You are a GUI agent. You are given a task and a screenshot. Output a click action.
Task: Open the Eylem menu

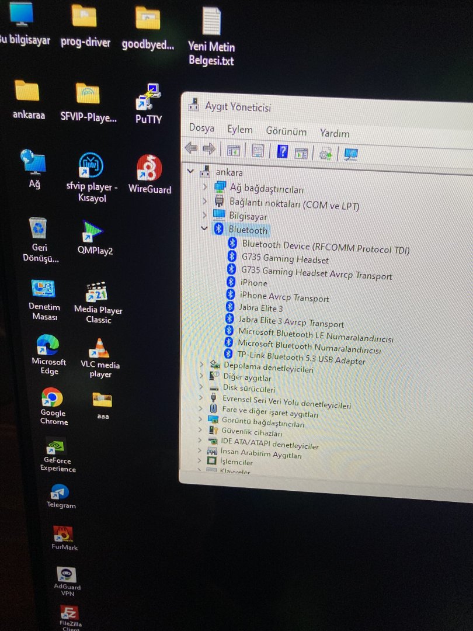click(x=240, y=130)
